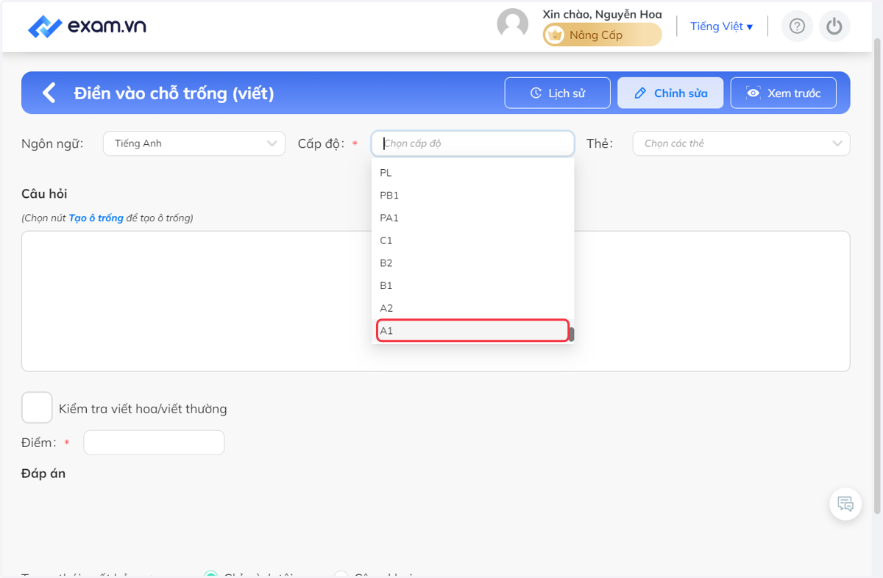Open the chat support bubble icon
The height and width of the screenshot is (578, 883).
[845, 504]
